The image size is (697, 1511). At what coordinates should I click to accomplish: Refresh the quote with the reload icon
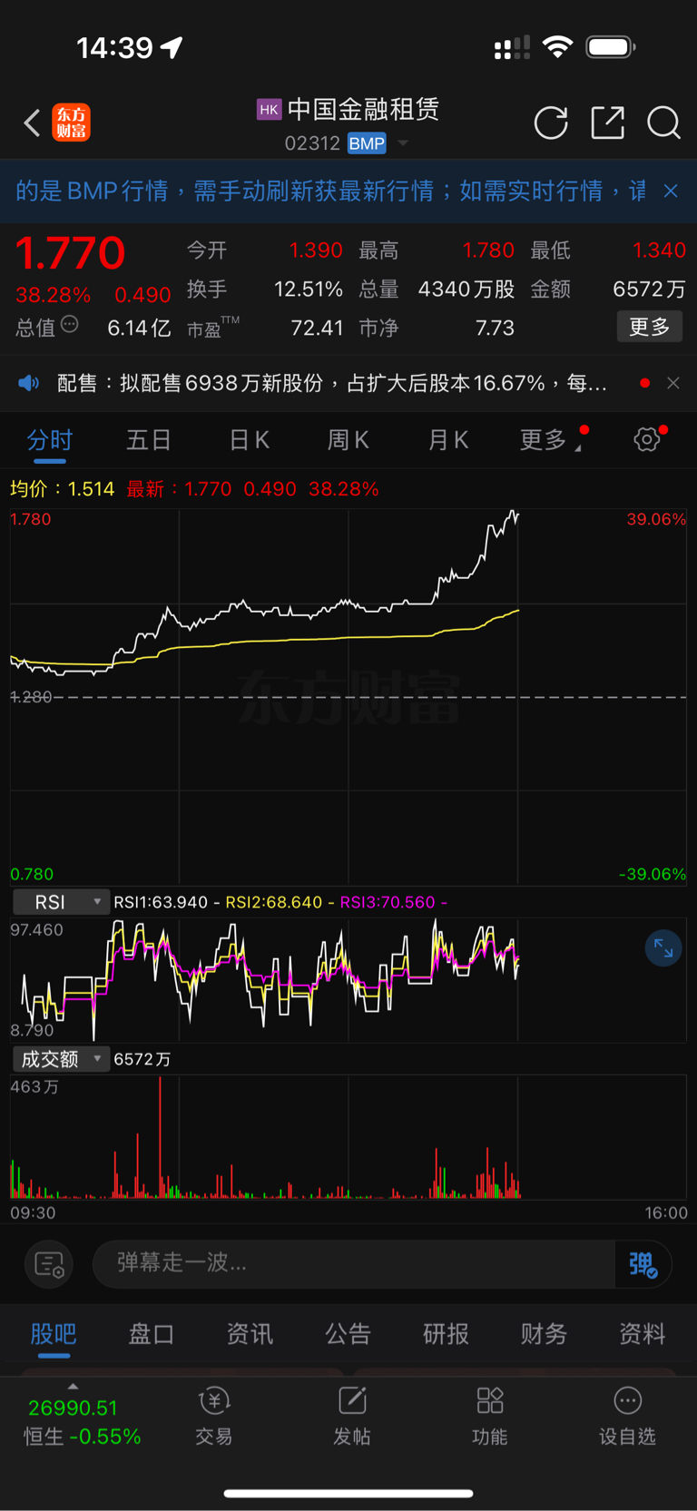click(x=551, y=123)
